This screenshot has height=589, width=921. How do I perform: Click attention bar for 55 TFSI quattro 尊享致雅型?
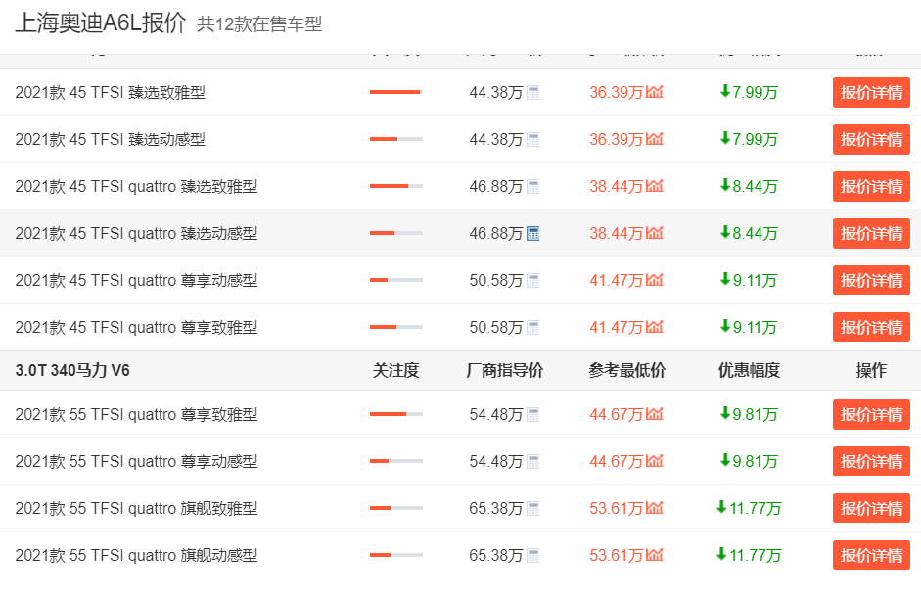click(396, 414)
